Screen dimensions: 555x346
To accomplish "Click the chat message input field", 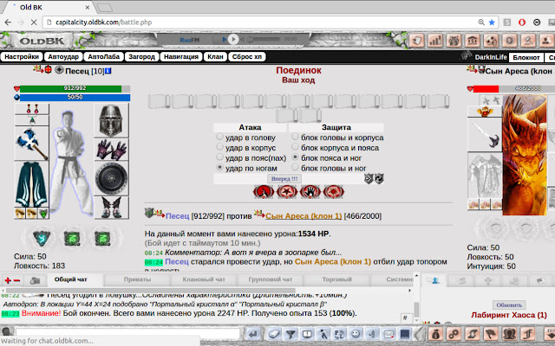I will click(x=128, y=332).
